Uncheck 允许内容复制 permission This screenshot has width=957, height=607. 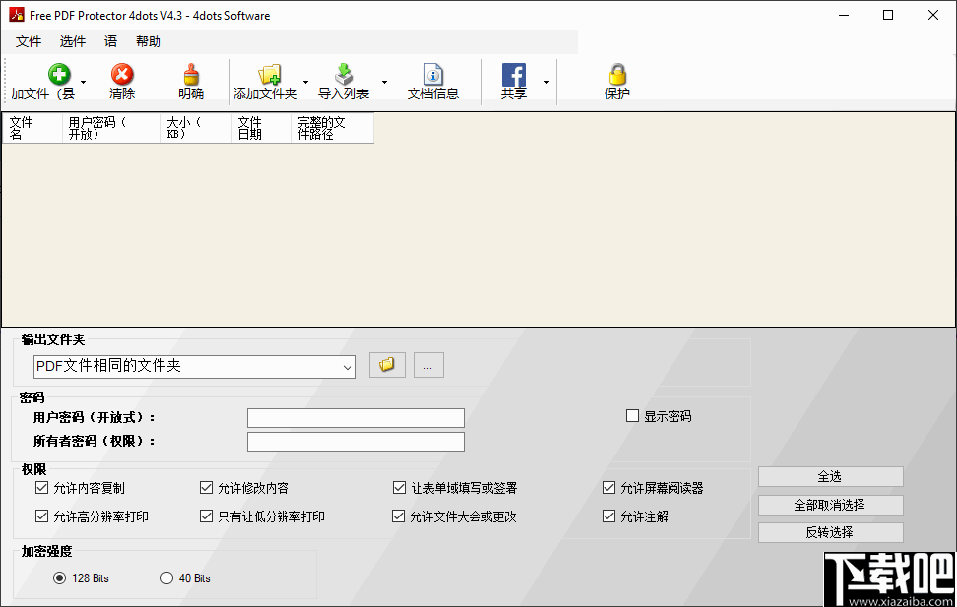point(41,487)
